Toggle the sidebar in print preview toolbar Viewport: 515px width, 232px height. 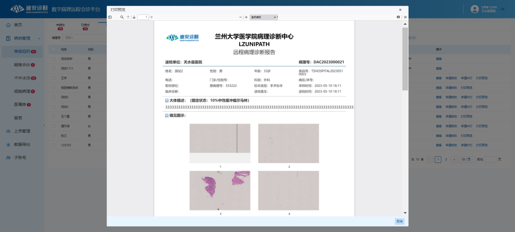coord(110,17)
